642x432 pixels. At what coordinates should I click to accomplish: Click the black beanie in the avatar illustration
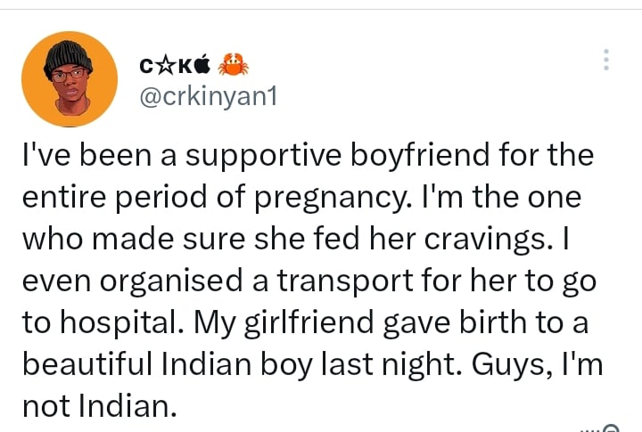pos(67,56)
